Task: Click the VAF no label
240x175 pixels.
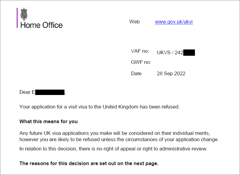Action: point(140,51)
